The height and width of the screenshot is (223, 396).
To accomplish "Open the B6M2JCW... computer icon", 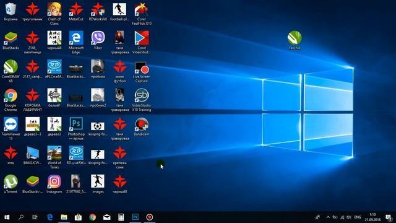I will (32, 155).
